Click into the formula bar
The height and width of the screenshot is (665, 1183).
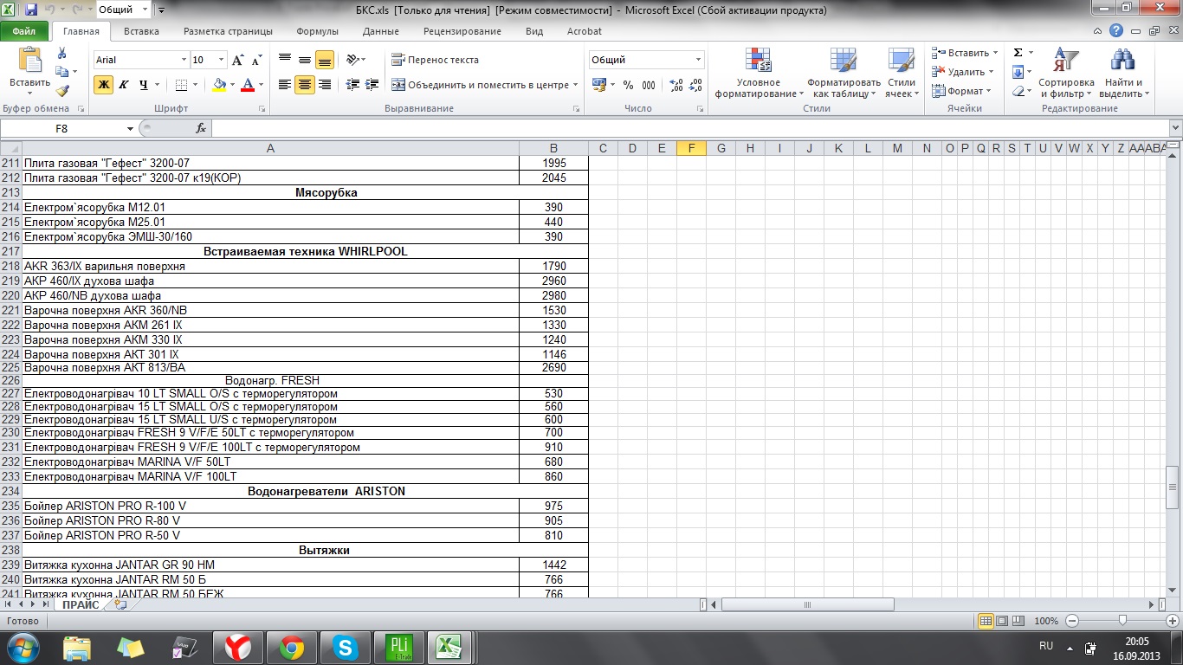point(689,128)
